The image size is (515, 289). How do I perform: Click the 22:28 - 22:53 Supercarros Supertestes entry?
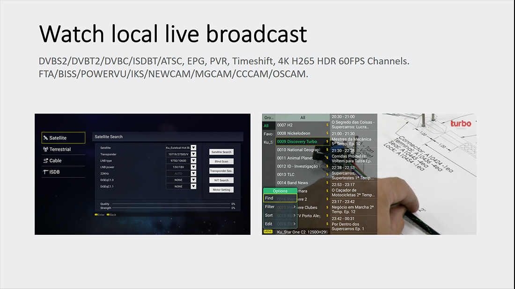[x=353, y=173]
